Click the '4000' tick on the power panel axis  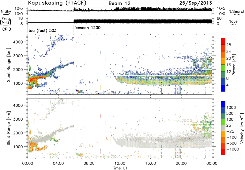pyautogui.click(x=18, y=42)
